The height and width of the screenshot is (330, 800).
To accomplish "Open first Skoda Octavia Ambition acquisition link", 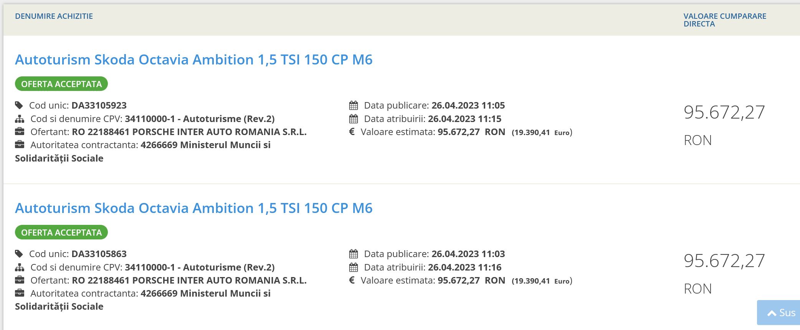I will 193,60.
